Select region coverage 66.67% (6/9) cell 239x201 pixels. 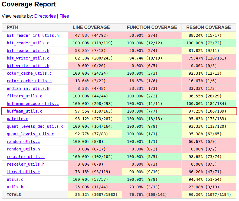(209, 141)
